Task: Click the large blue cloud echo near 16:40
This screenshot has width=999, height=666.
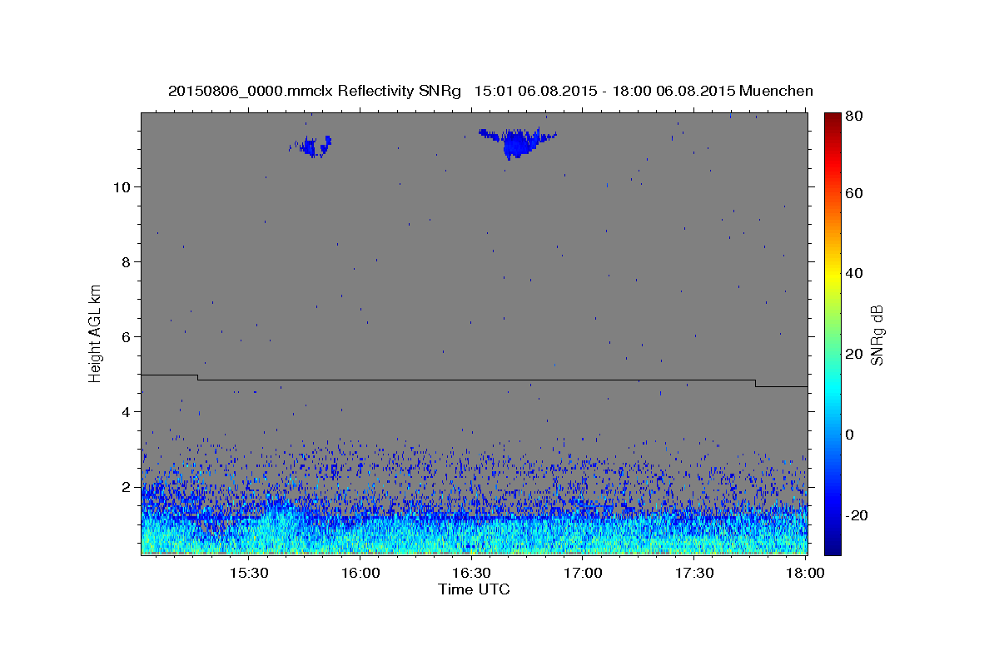Action: coord(517,144)
